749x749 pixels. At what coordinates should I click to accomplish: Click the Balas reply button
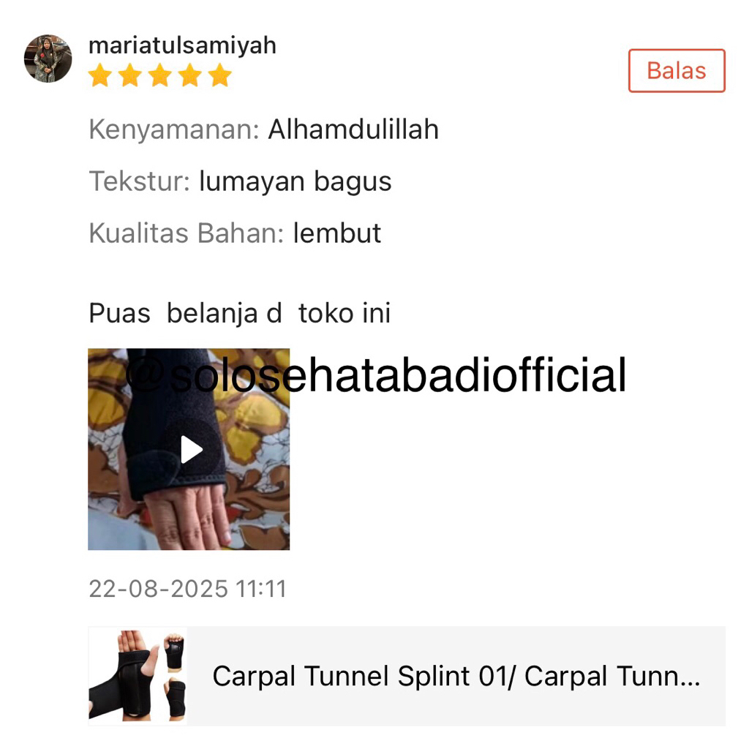[677, 71]
